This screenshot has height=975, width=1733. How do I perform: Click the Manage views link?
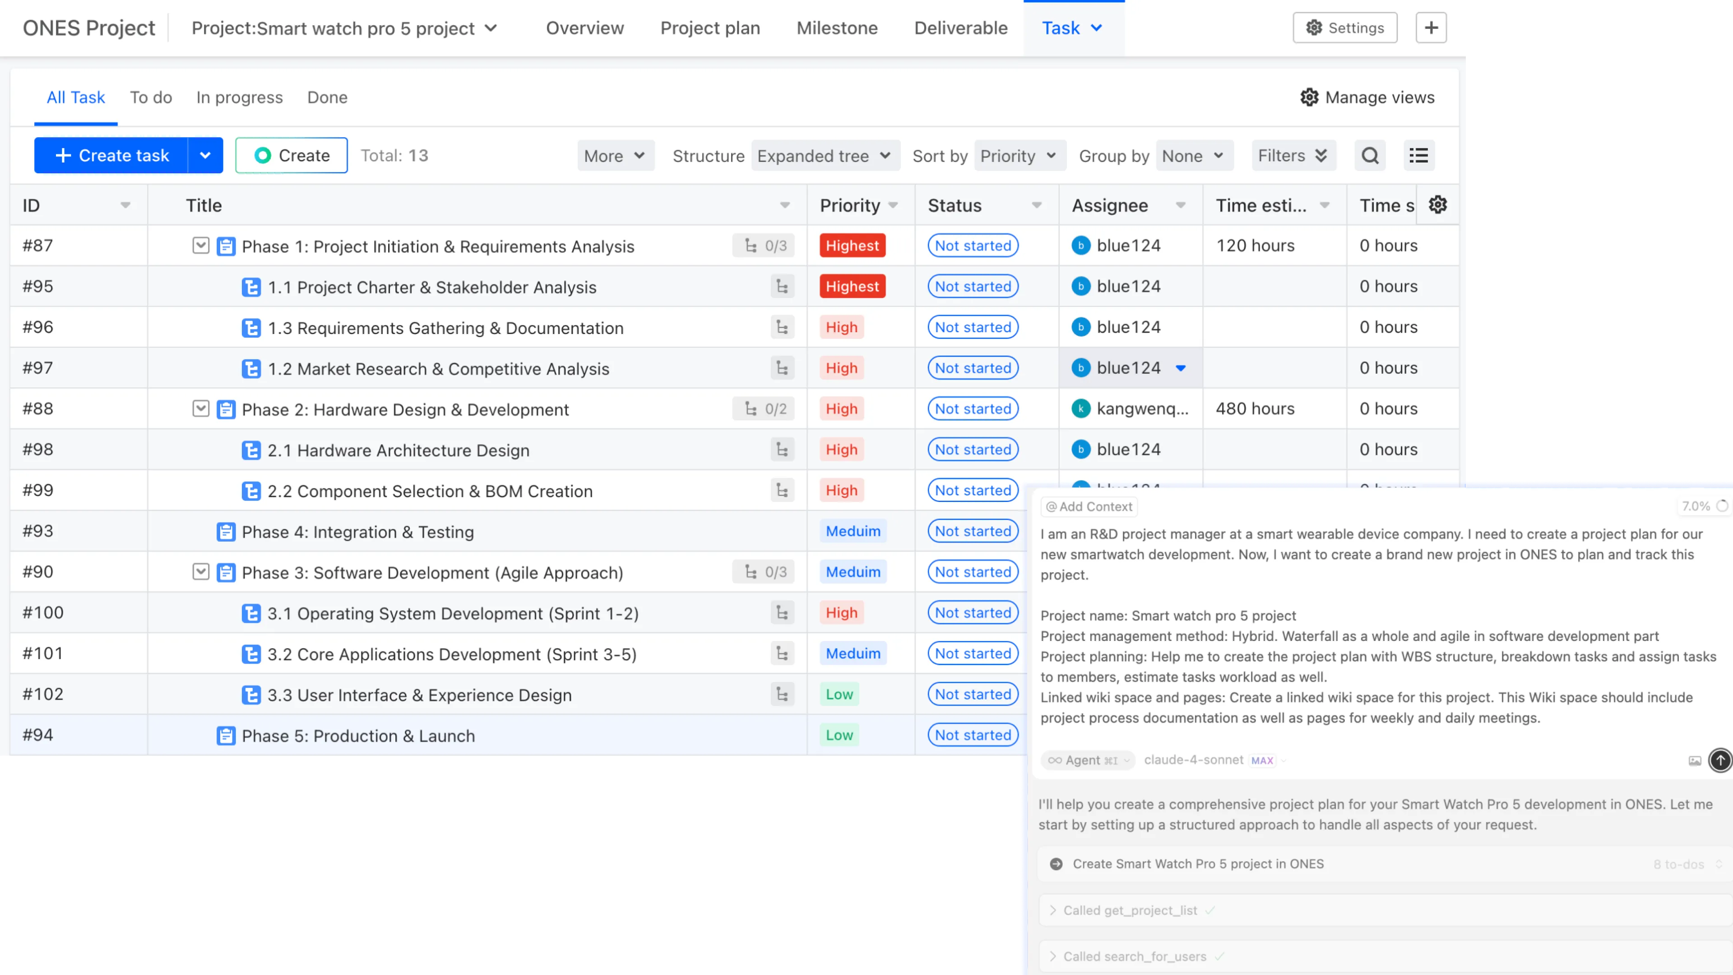coord(1368,97)
